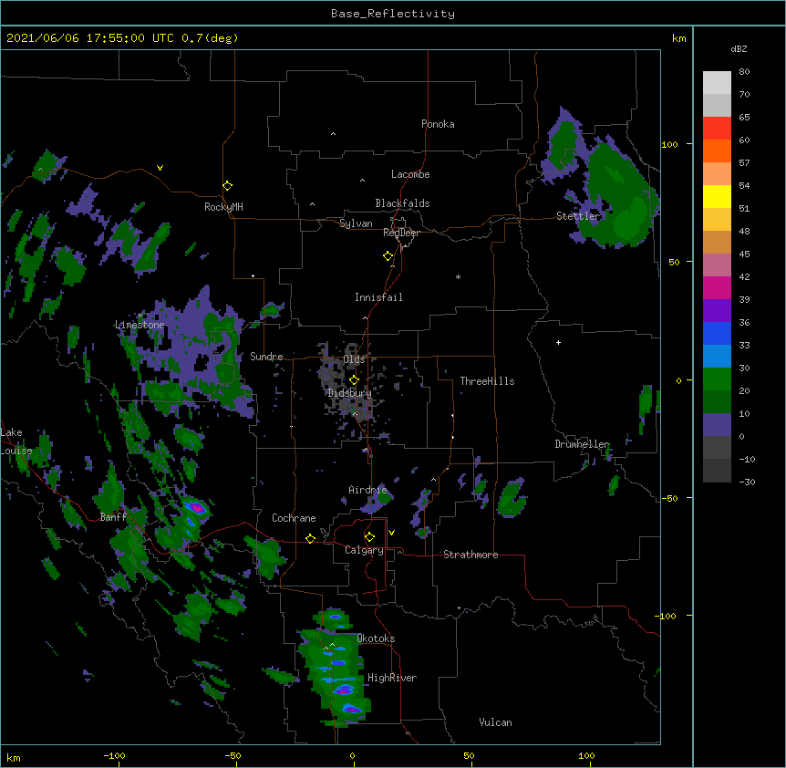The width and height of the screenshot is (786, 768).
Task: Pick the slate purple 10-0 dBZ swatch
Action: click(x=717, y=425)
